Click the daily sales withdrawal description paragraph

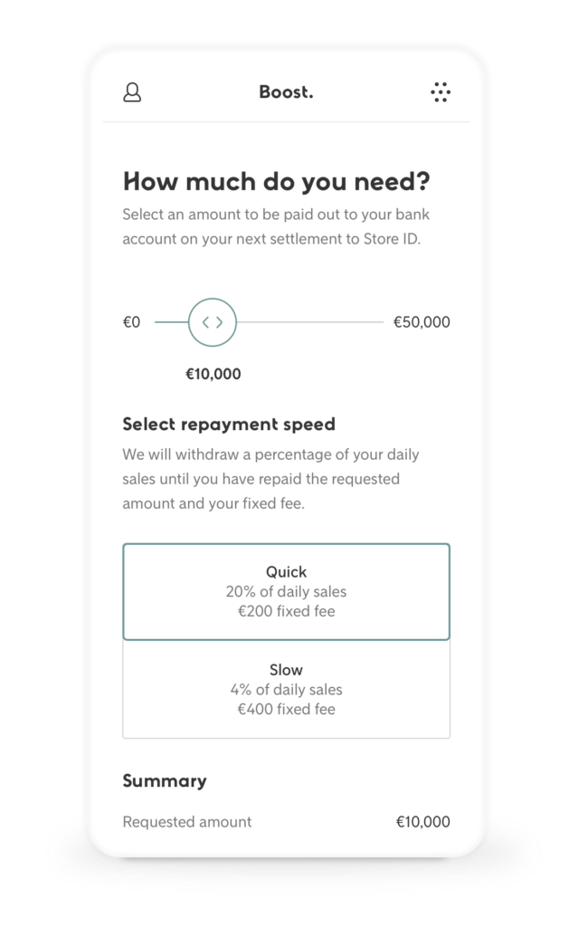click(x=271, y=479)
